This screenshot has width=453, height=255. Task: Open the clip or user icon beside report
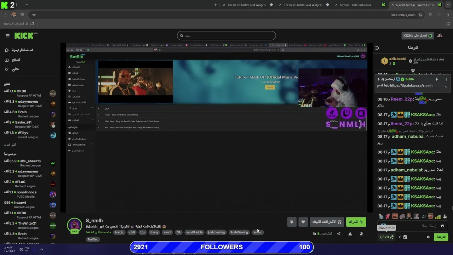coord(361,234)
